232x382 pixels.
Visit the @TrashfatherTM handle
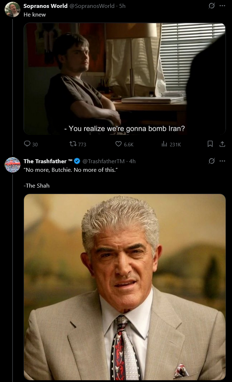[103, 161]
